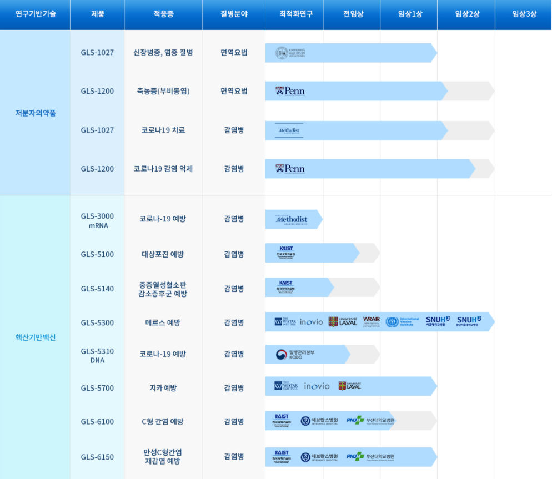Click the 최적화연구 column header
The height and width of the screenshot is (479, 552).
(295, 14)
